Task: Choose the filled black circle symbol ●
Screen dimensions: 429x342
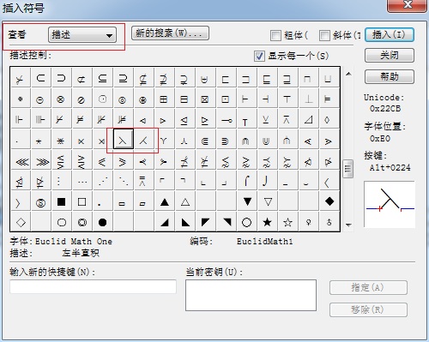Action: click(102, 222)
